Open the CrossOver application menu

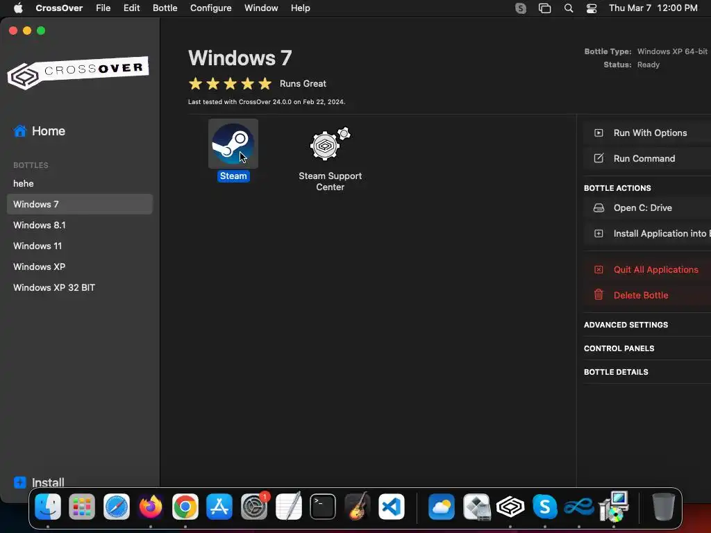[x=59, y=8]
